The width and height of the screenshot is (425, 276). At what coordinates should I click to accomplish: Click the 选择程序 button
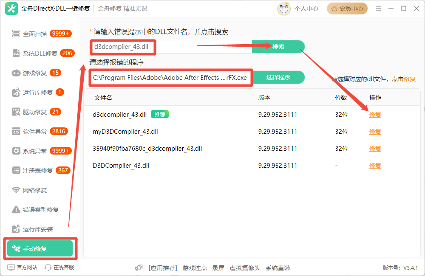(x=278, y=77)
